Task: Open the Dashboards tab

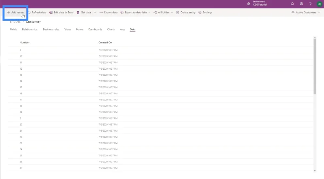Action: coord(95,29)
